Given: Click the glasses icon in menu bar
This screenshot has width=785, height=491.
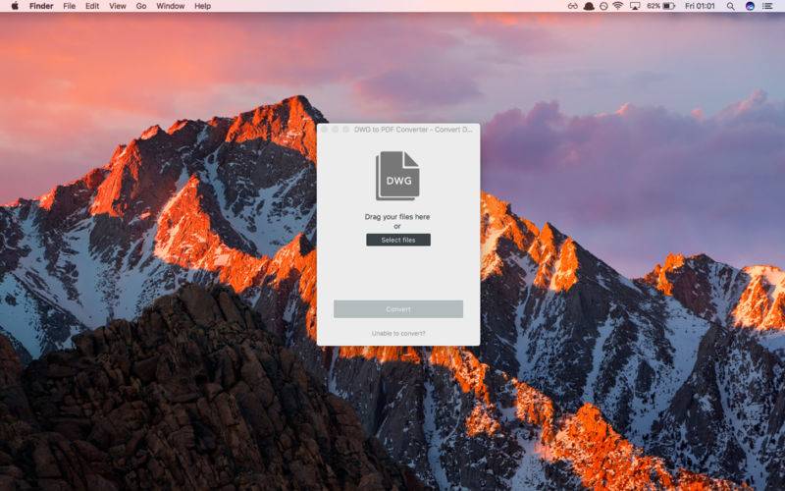Looking at the screenshot, I should coord(573,6).
